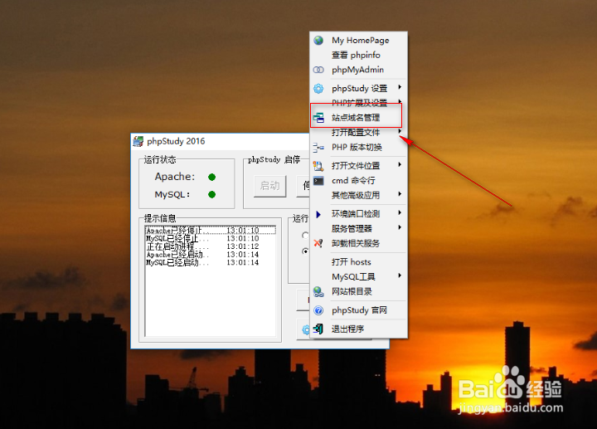This screenshot has width=597, height=429.
Task: Click the PHP 版本切换 icon
Action: coord(318,147)
